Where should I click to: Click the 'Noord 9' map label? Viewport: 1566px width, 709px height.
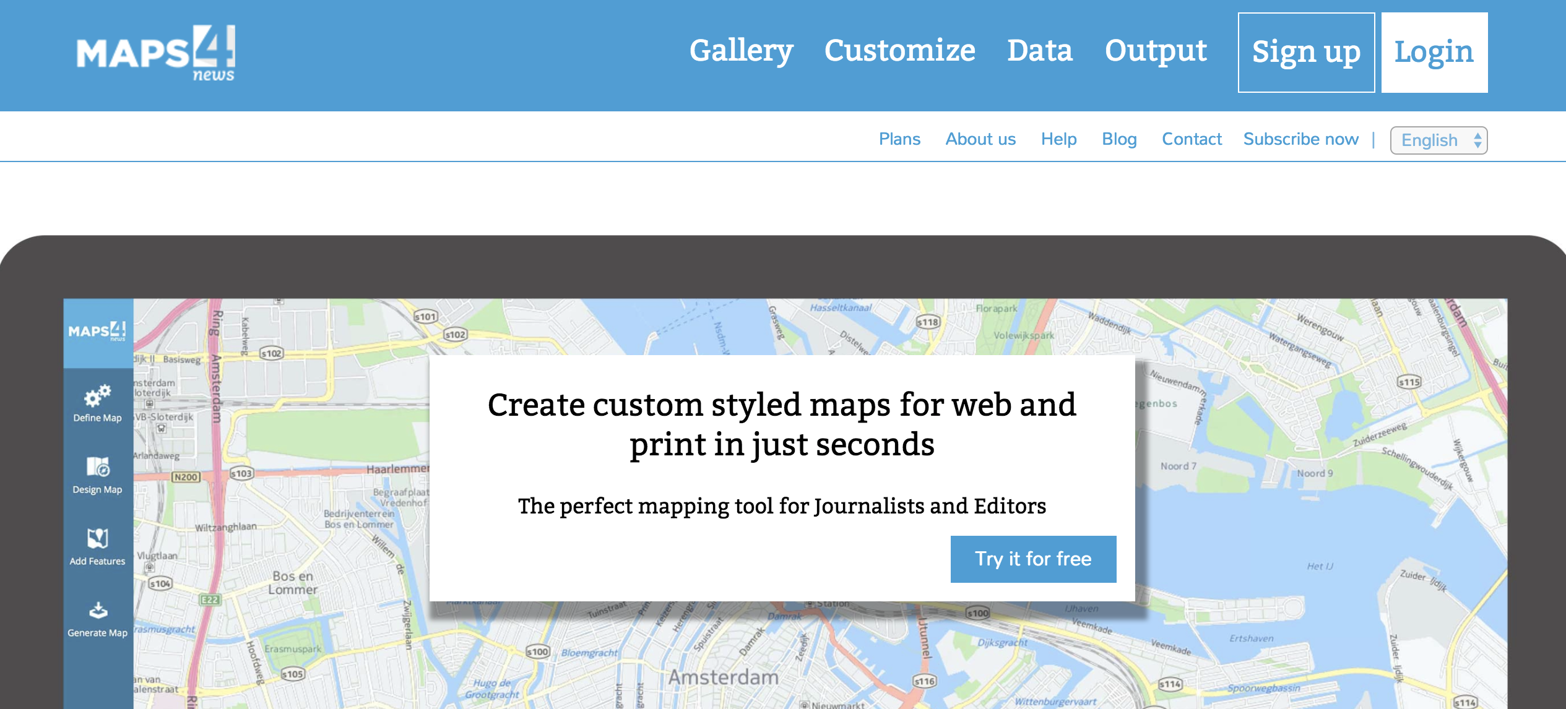1315,473
